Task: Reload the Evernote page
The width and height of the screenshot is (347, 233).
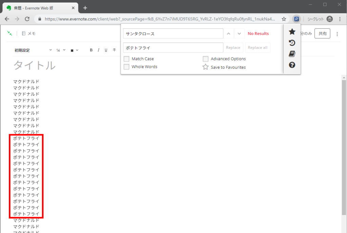Action: point(27,19)
